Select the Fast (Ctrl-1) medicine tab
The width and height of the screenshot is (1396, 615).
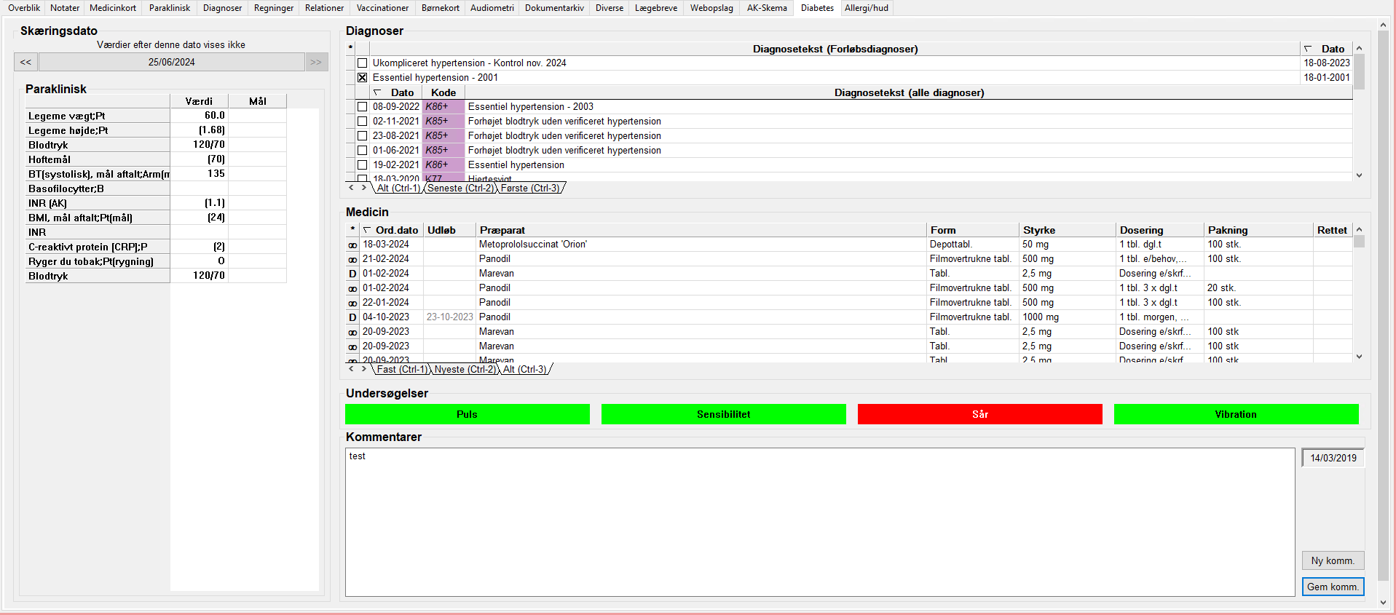tap(401, 369)
